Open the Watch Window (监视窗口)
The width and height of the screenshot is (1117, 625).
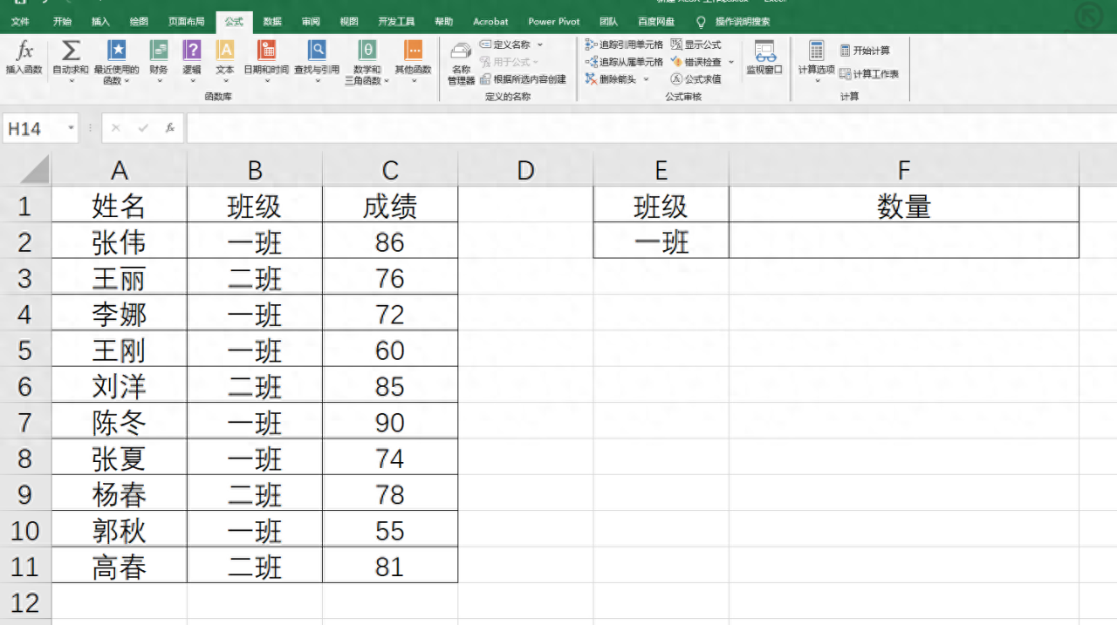(x=764, y=58)
